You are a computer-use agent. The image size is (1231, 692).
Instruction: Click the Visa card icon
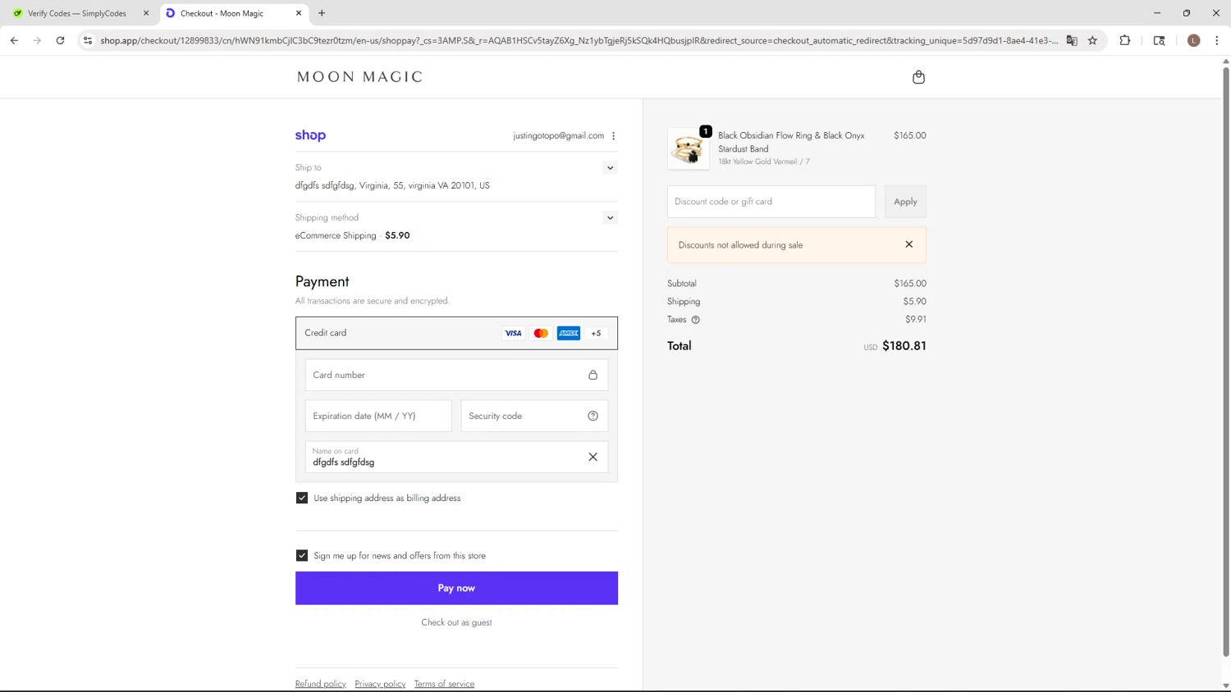click(x=513, y=333)
